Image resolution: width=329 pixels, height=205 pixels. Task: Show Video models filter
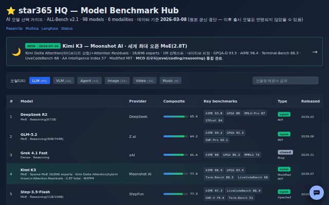tap(144, 80)
